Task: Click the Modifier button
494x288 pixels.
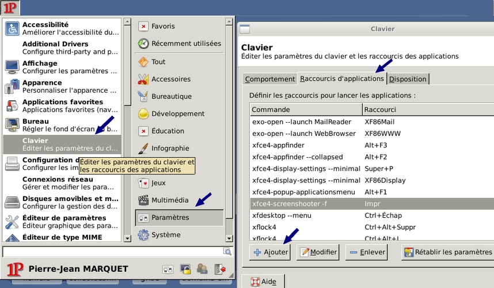Action: [x=318, y=252]
